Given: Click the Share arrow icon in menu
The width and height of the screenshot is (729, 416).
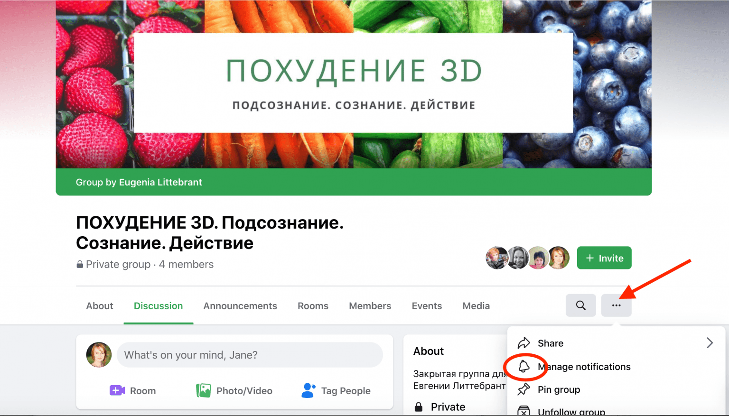Looking at the screenshot, I should click(x=523, y=343).
